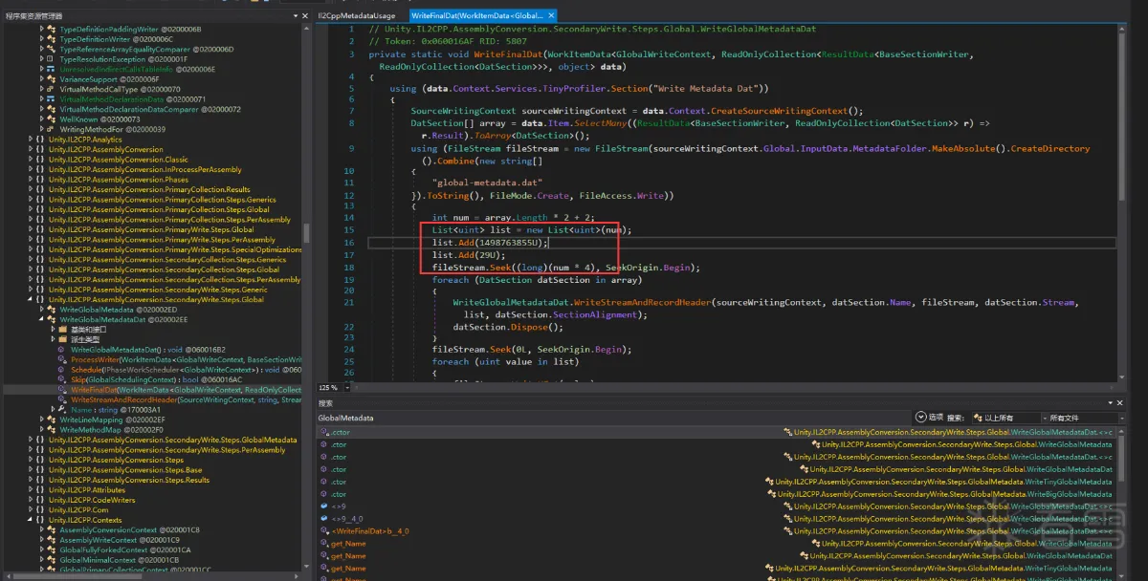Screen dimensions: 1148x581
Task: Click the assembly explorer vertical scrollbar thumb
Action: pos(306,232)
